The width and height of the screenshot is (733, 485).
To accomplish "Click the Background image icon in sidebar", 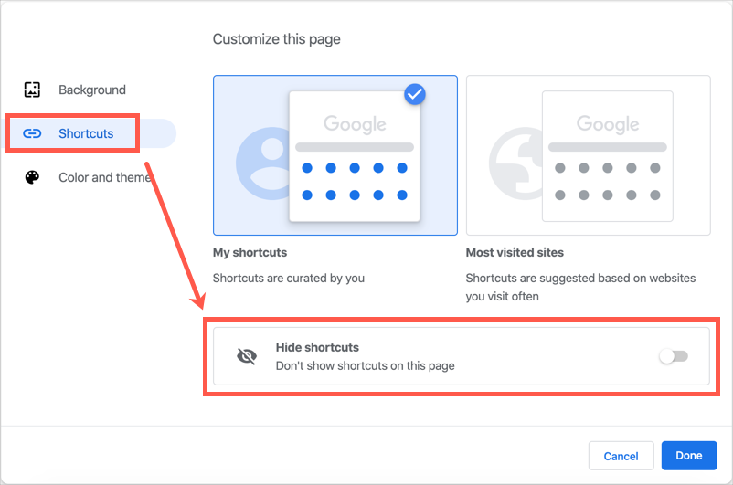I will click(32, 90).
